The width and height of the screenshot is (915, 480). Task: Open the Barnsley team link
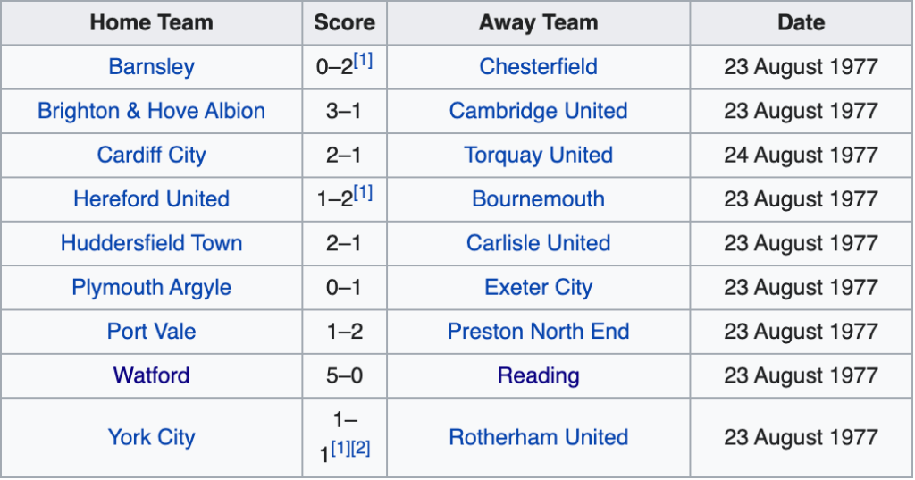click(x=151, y=67)
